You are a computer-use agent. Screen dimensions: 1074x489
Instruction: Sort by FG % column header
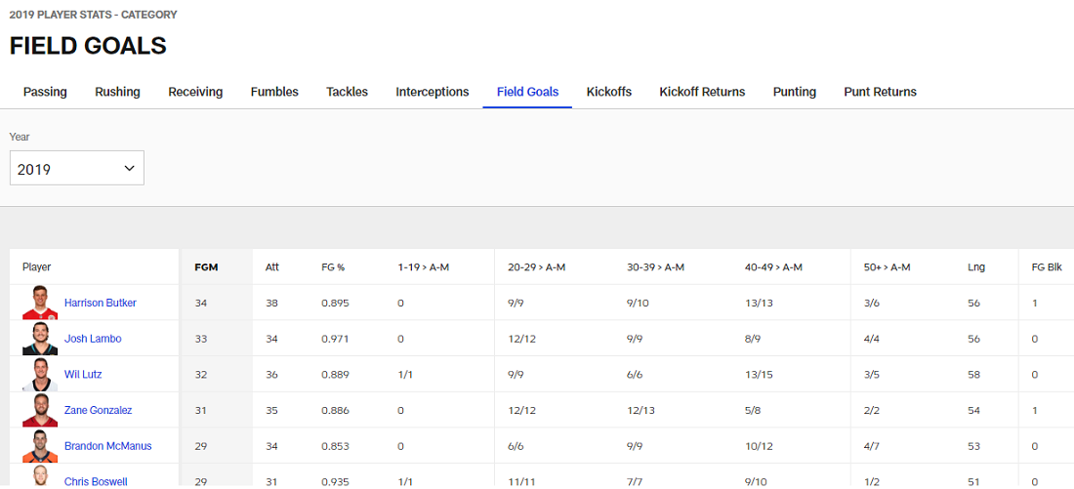pos(333,266)
